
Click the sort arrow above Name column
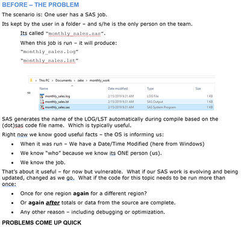point(72,86)
